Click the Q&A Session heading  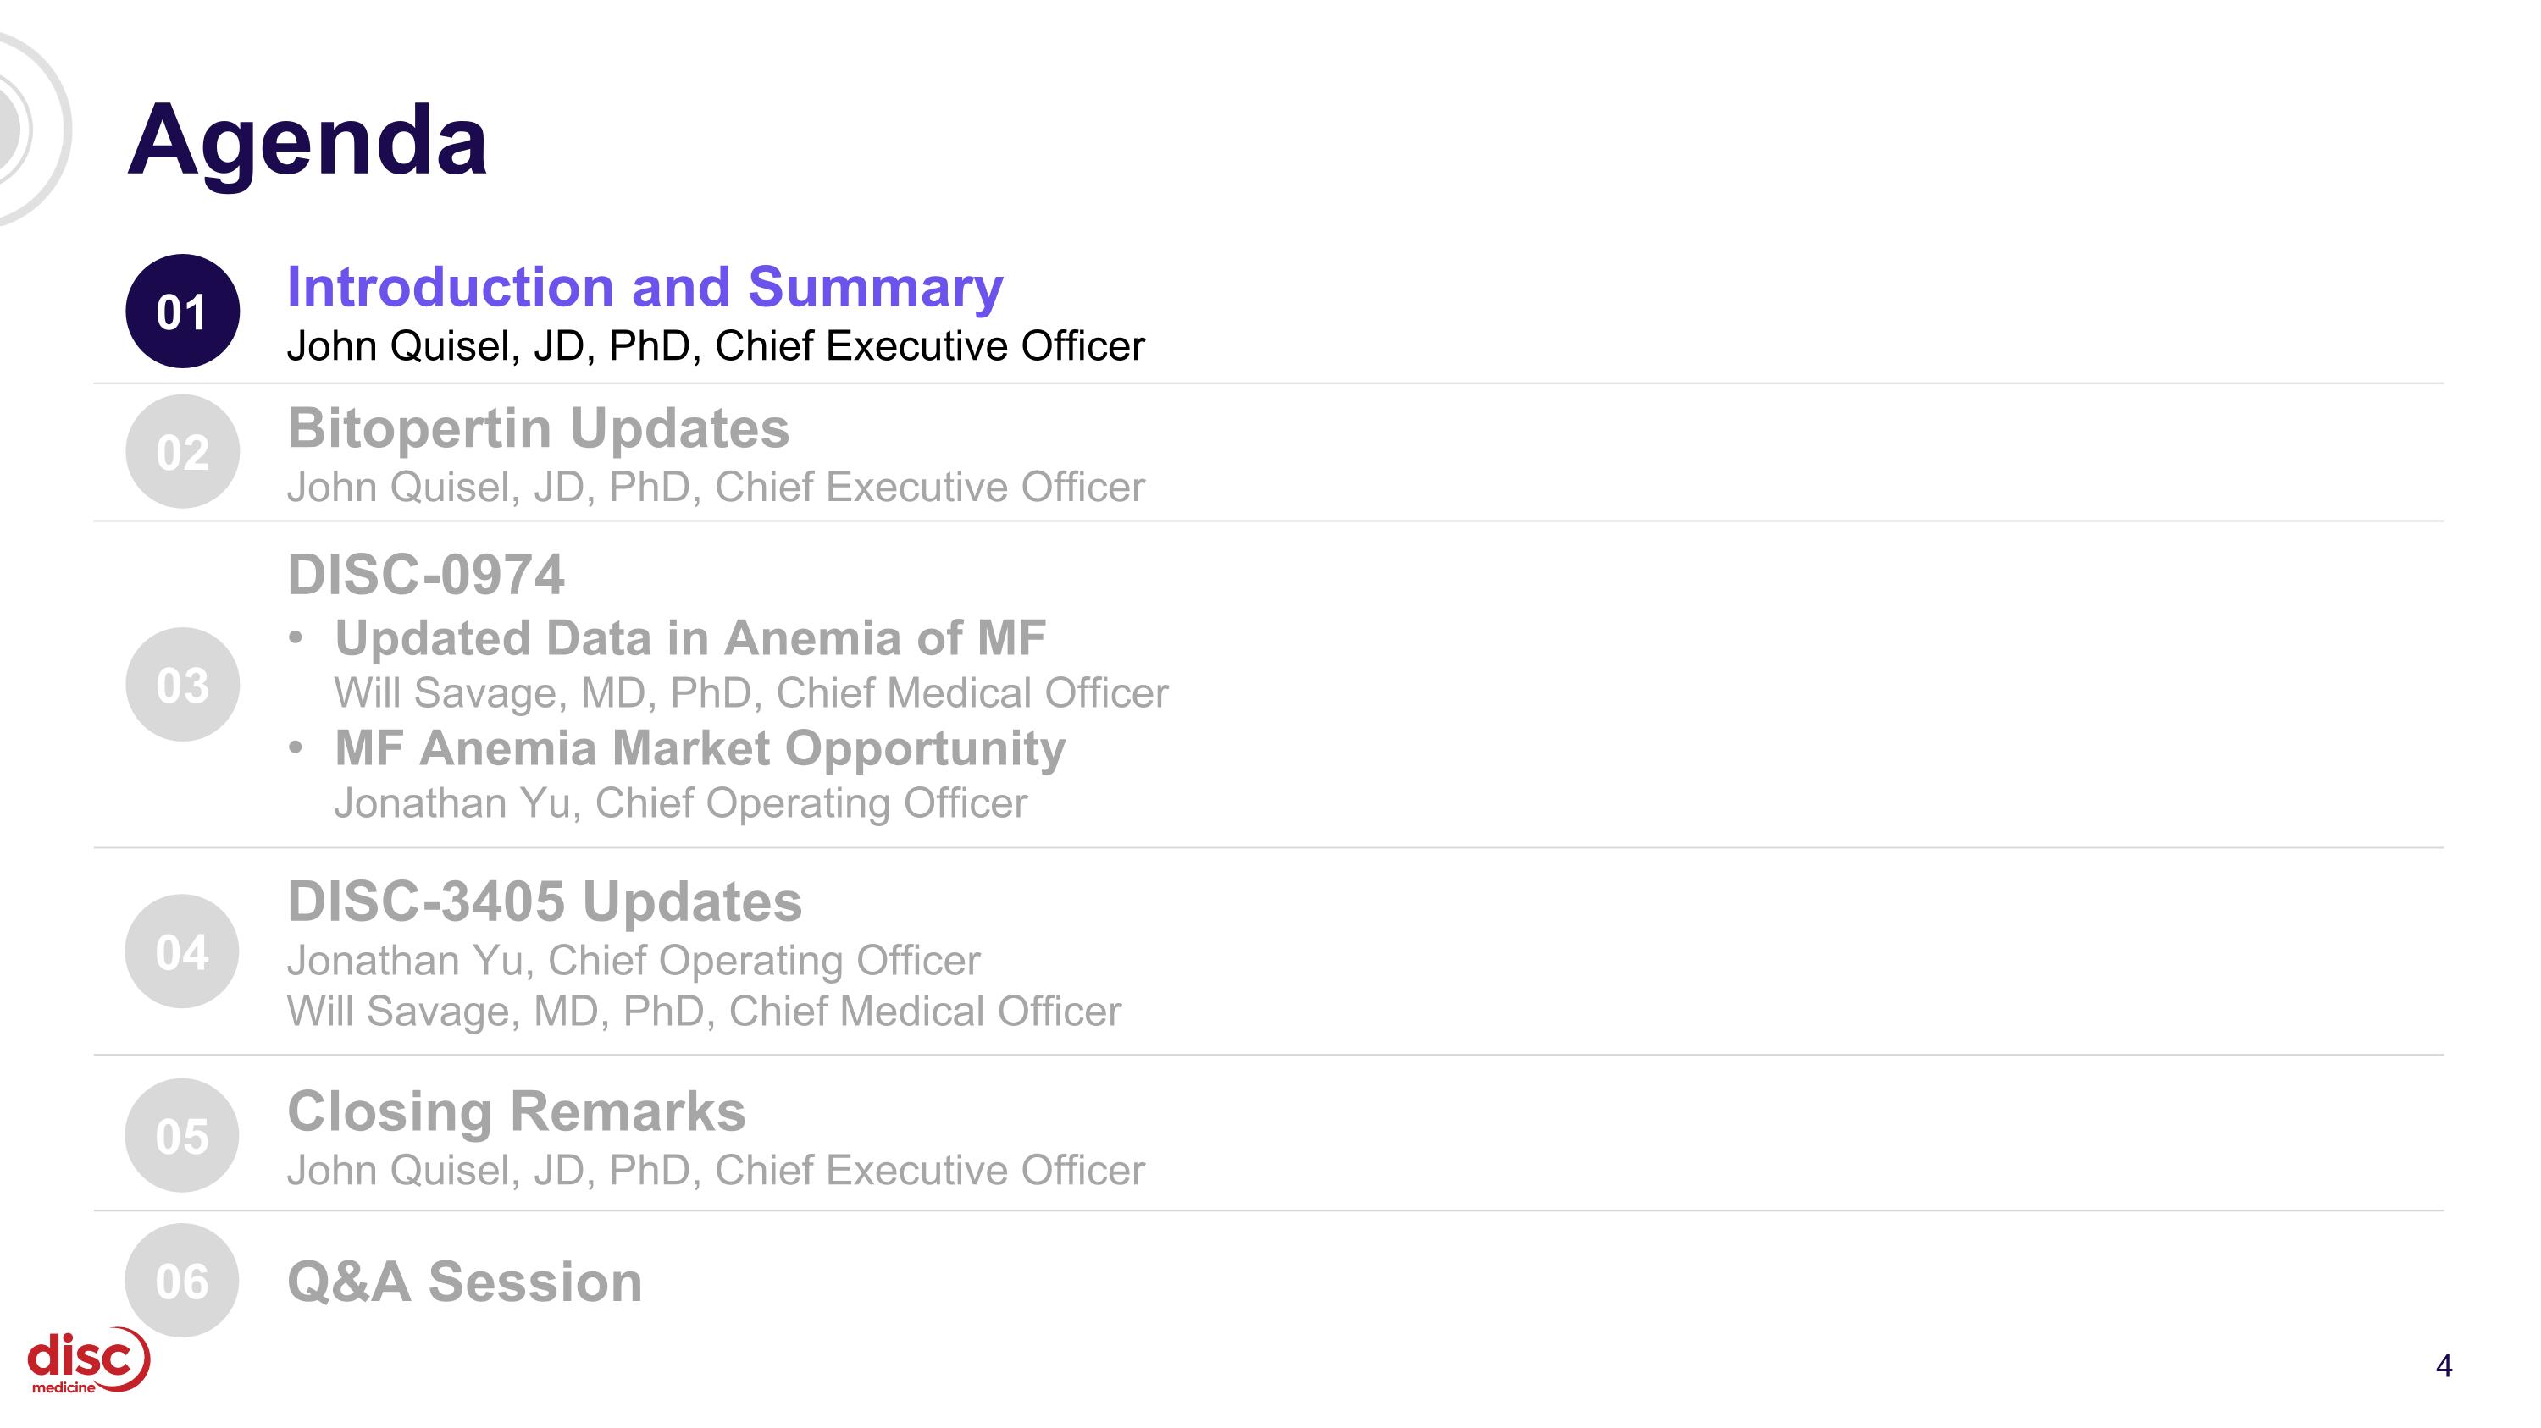coord(465,1282)
